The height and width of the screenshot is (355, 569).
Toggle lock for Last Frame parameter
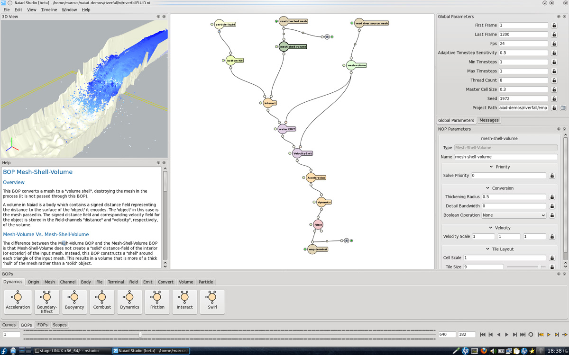tap(554, 35)
